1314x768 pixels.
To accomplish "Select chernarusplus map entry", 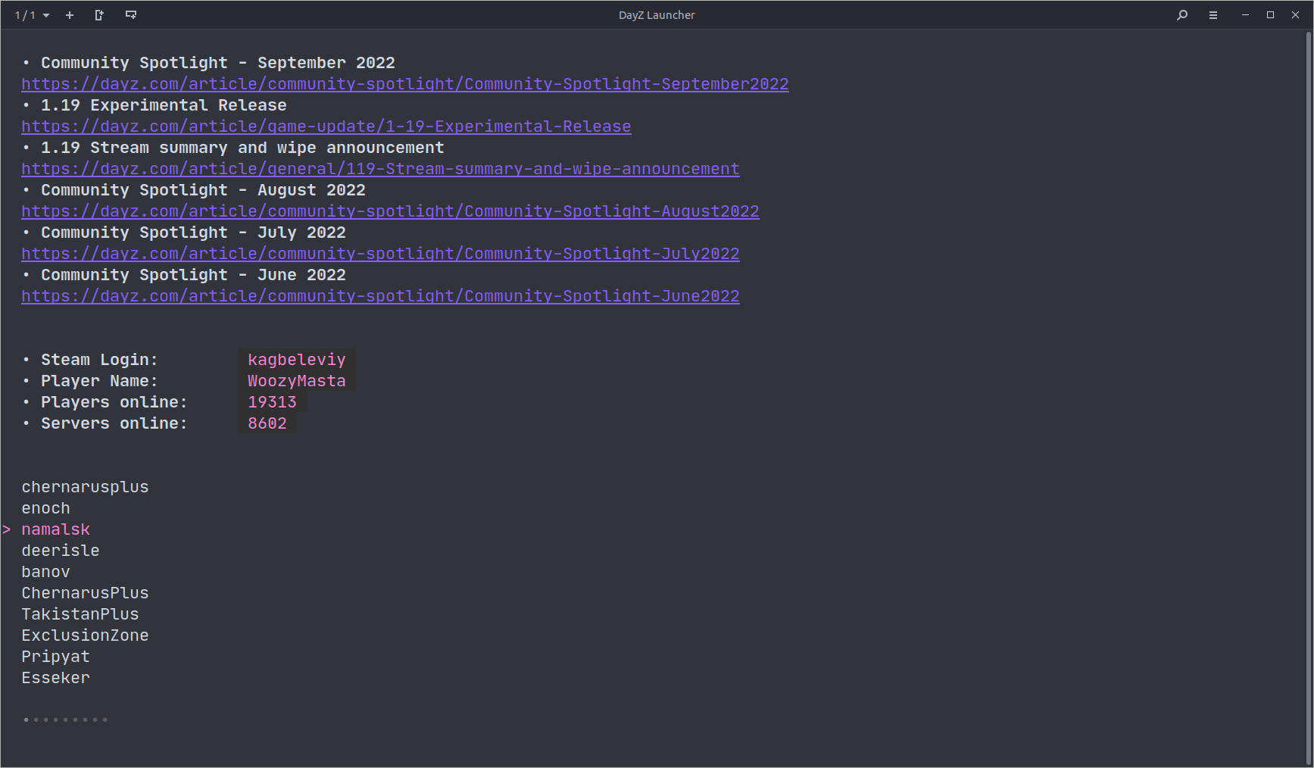I will click(85, 487).
